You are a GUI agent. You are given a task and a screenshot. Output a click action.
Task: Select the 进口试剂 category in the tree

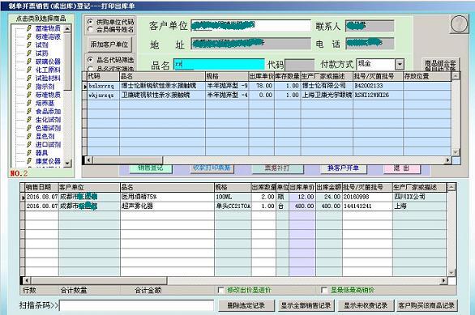[x=48, y=145]
